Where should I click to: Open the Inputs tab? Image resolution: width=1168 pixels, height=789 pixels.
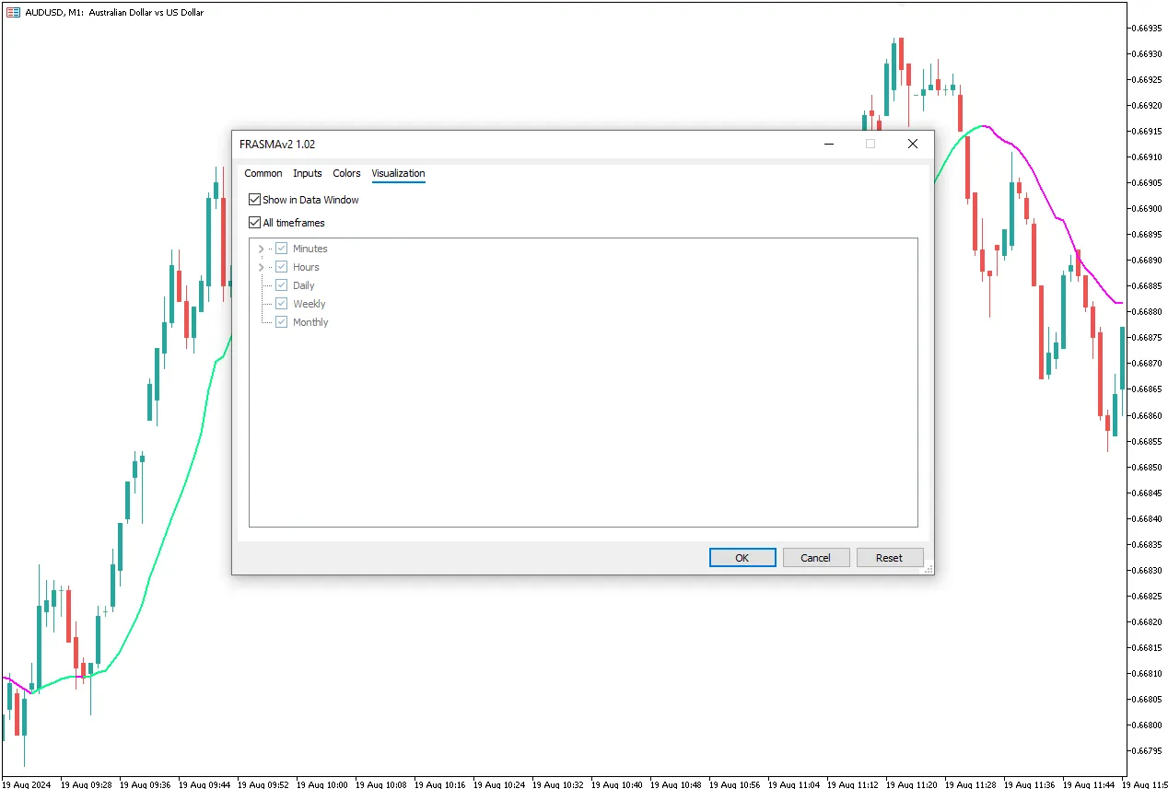308,173
